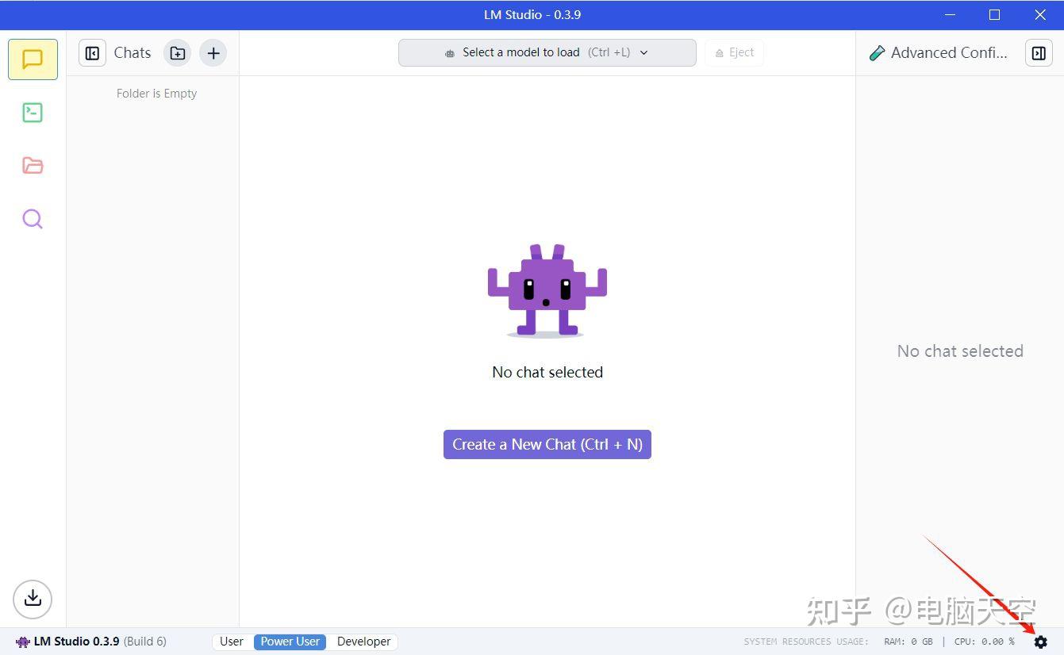The width and height of the screenshot is (1064, 655).
Task: Open the model selector dropdown
Action: [x=547, y=53]
